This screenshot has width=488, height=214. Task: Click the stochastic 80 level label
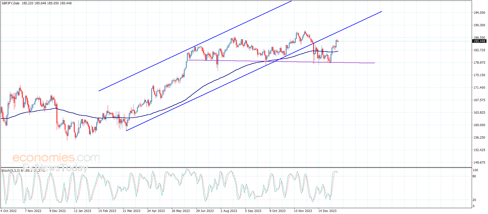474,176
